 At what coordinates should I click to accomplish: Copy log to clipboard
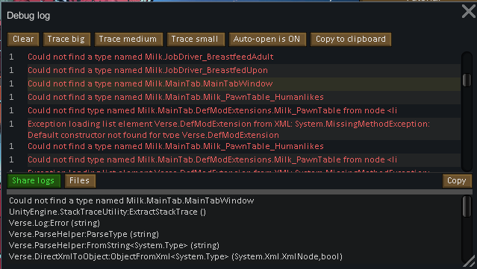[x=351, y=39]
